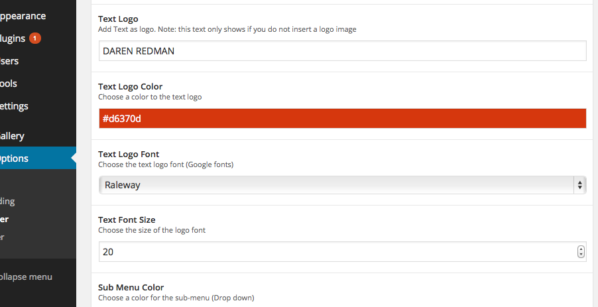Viewport: 598px width, 307px height.
Task: Decrease logo font size with stepper down arrow
Action: tap(581, 255)
